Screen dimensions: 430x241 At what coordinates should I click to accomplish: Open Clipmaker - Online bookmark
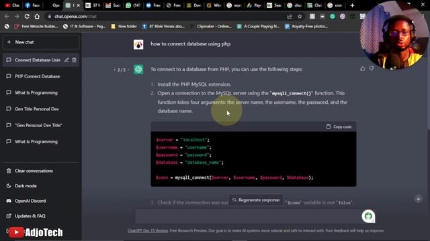[x=211, y=27]
